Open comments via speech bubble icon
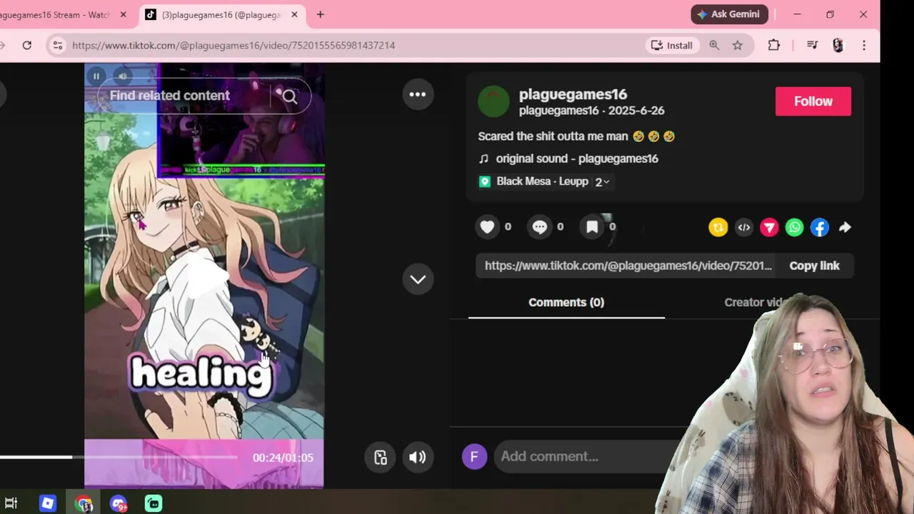914x514 pixels. click(540, 227)
